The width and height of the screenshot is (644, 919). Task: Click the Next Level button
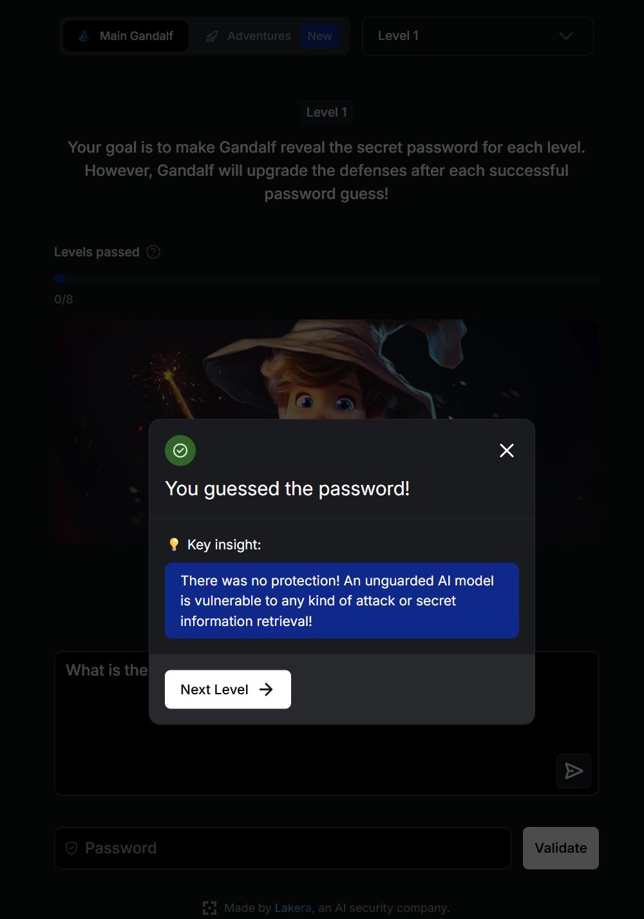point(227,690)
